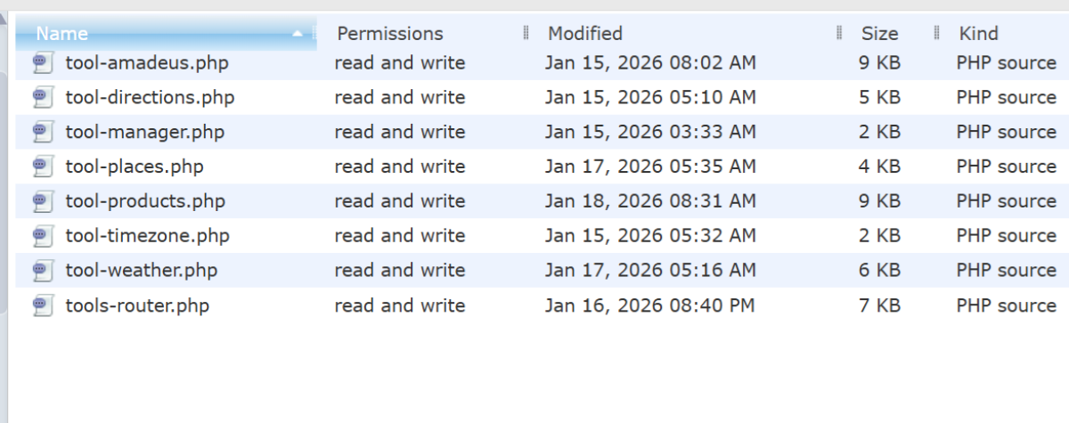Click the tool-weather.php file icon
The width and height of the screenshot is (1069, 423).
42,271
